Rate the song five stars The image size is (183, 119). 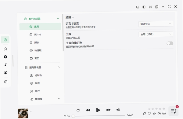164,109
